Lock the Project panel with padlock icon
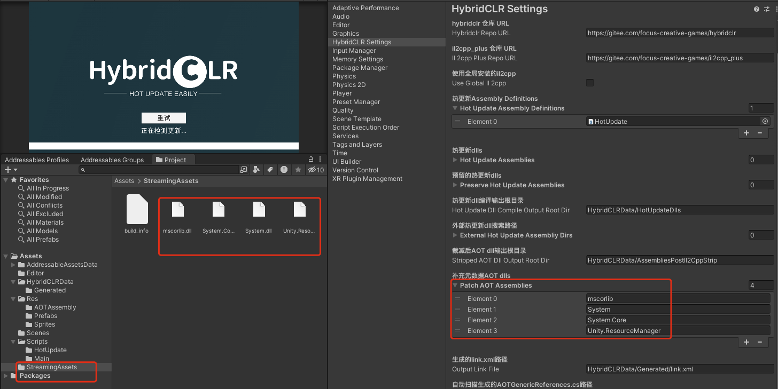Viewport: 778px width, 389px height. coord(312,159)
